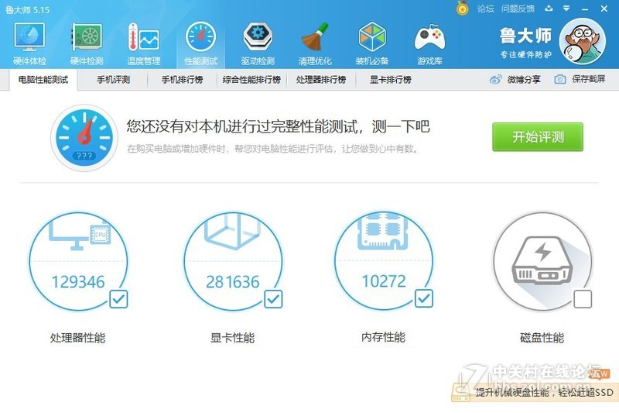Open title bar dropdown menu arrow
The height and width of the screenshot is (413, 619).
tap(566, 9)
